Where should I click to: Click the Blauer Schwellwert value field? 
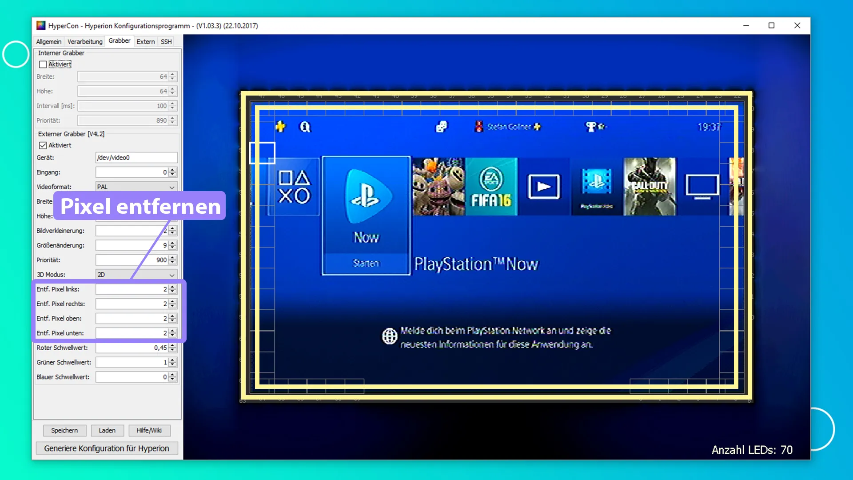tap(132, 377)
